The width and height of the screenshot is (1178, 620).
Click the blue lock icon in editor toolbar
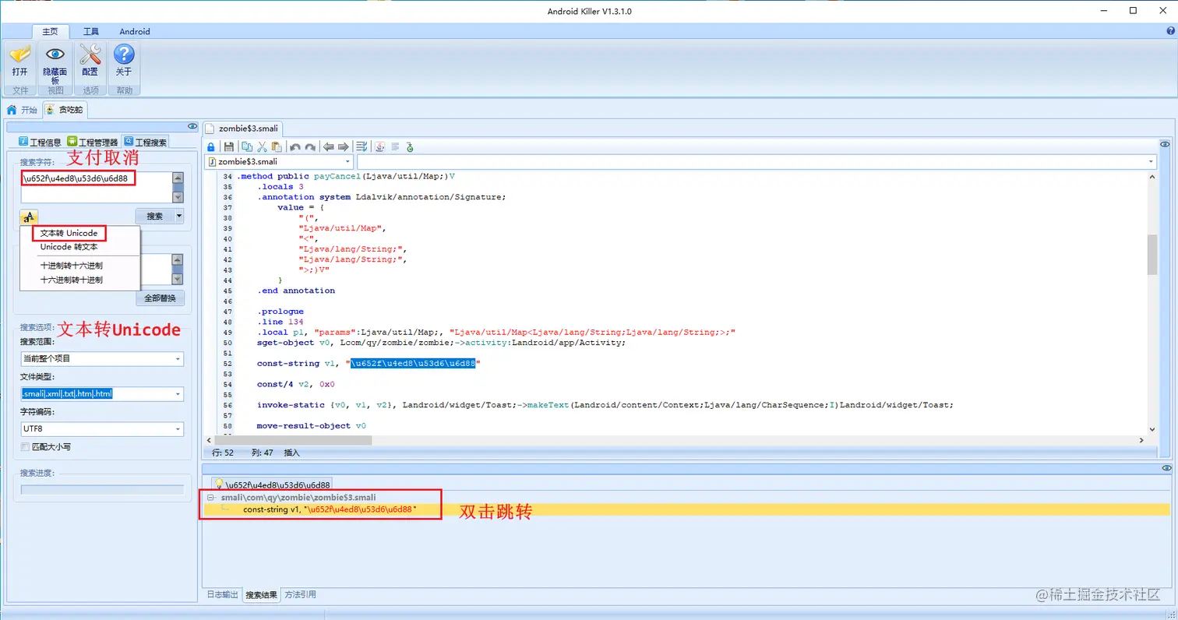tap(211, 146)
